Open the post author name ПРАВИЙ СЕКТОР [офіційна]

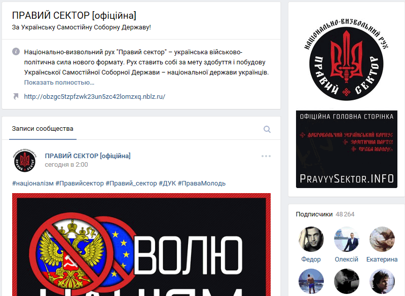tap(88, 156)
